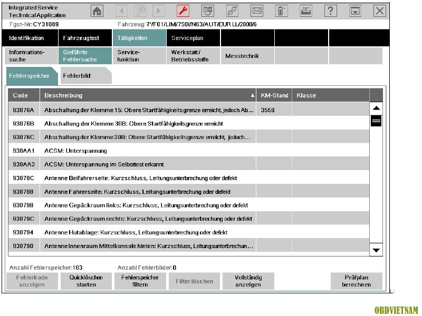The height and width of the screenshot is (316, 422).
Task: Click the Anzahl Fehlerbilder count 0
Action: pos(175,268)
